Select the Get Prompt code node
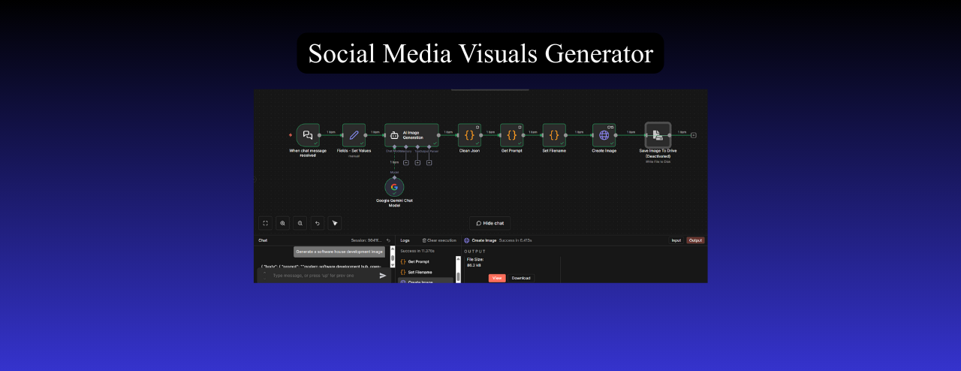Image resolution: width=961 pixels, height=371 pixels. tap(511, 135)
